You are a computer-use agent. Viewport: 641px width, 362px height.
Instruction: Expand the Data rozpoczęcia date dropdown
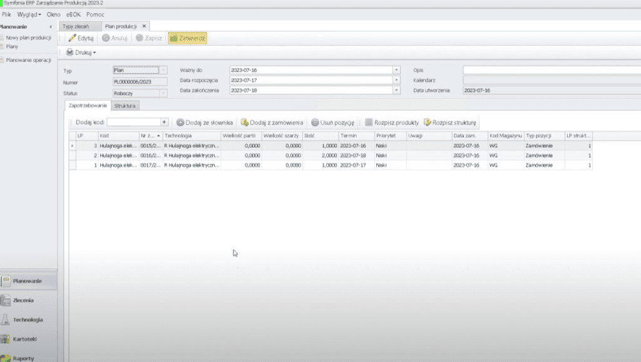396,80
